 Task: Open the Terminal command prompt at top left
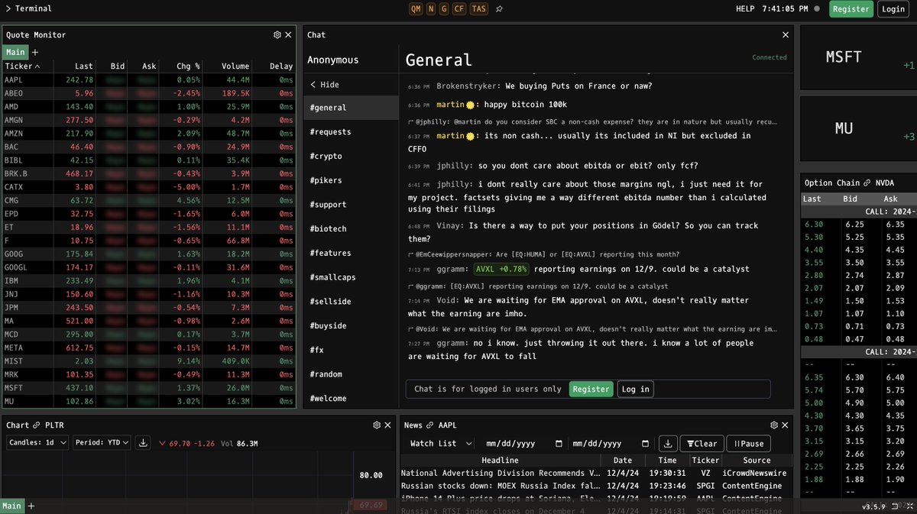pos(28,9)
